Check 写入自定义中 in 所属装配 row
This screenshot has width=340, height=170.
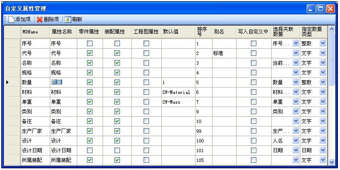[253, 160]
